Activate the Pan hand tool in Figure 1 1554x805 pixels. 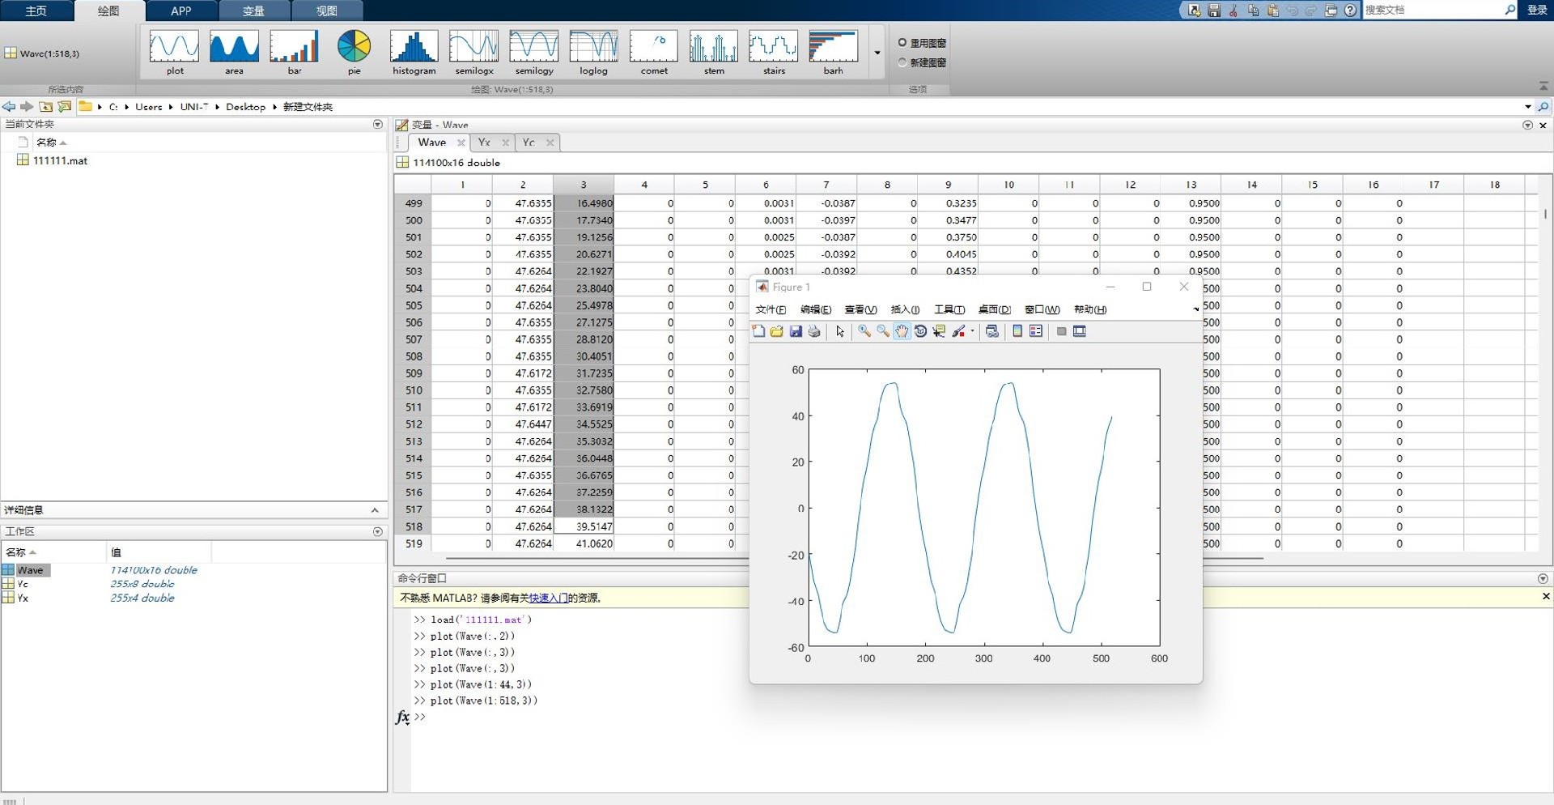(x=902, y=331)
